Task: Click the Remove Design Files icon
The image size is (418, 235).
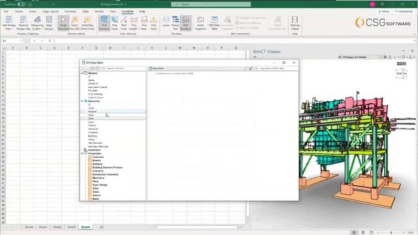Action: click(24, 20)
